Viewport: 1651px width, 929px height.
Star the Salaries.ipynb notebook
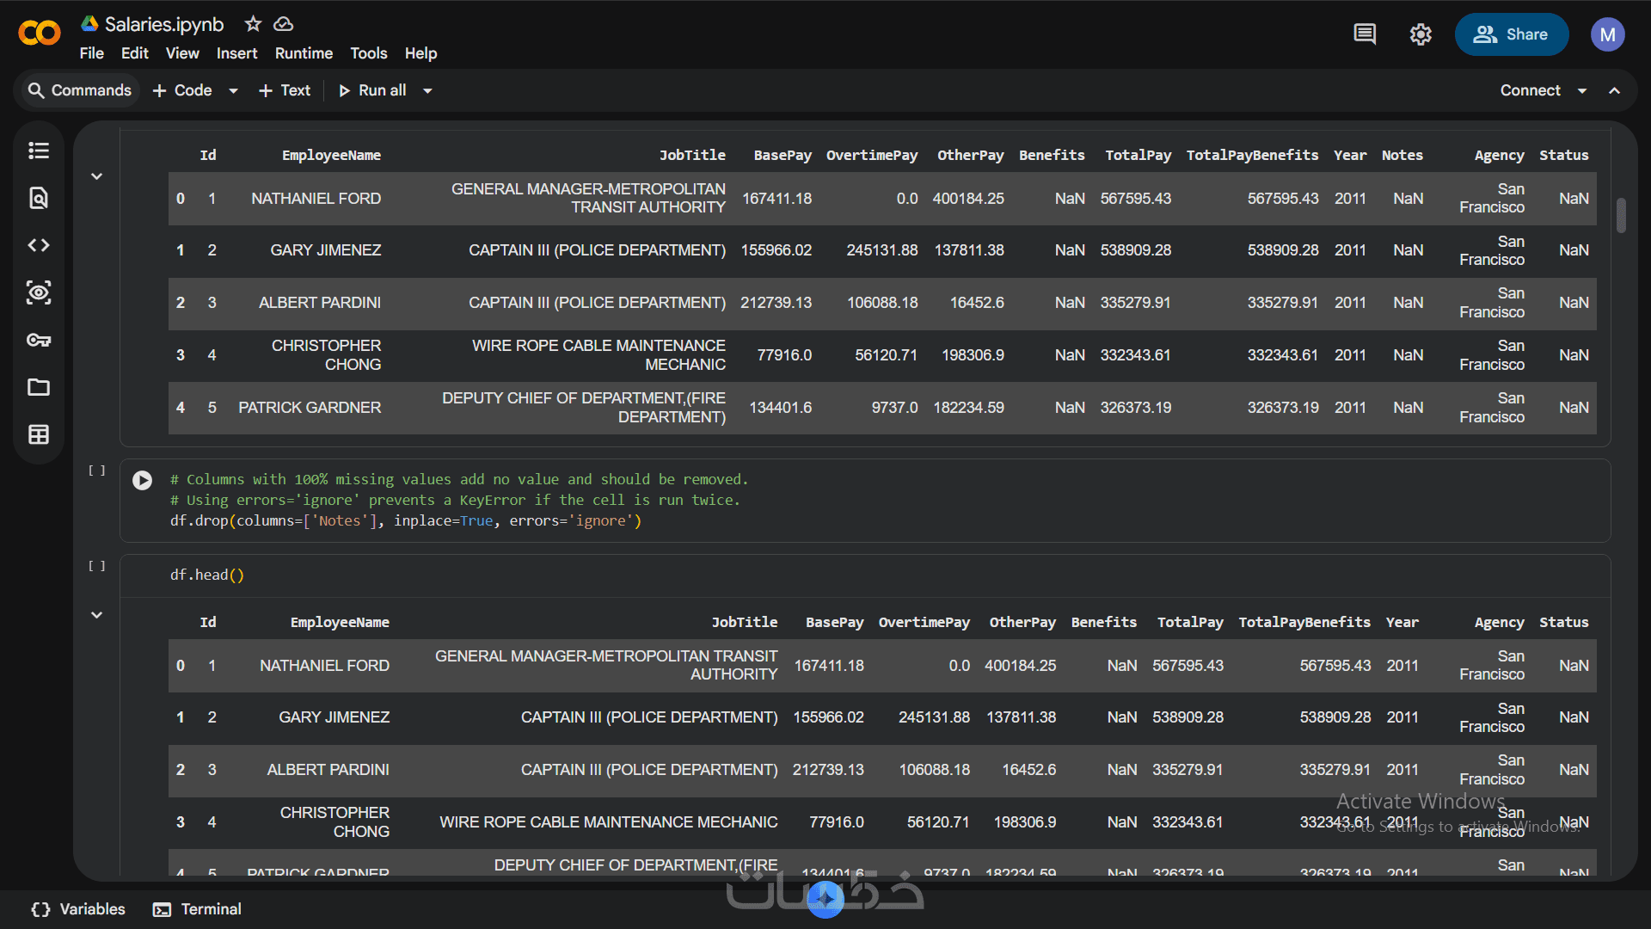pos(253,24)
